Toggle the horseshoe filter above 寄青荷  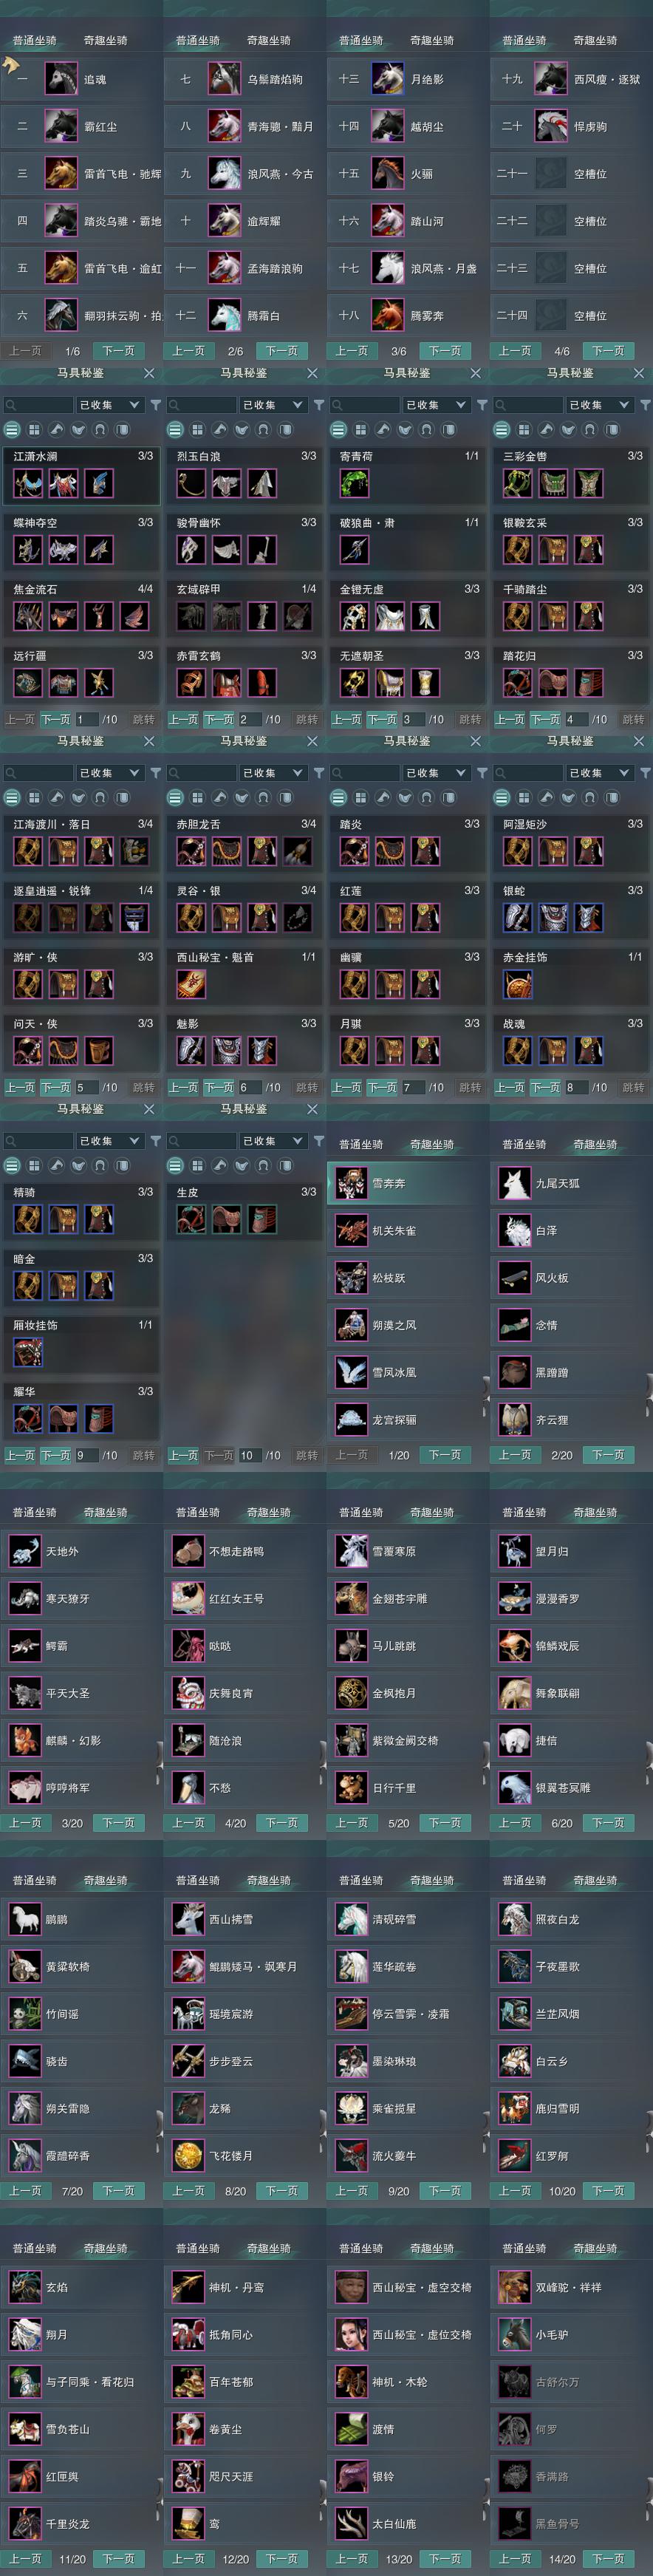click(x=427, y=430)
